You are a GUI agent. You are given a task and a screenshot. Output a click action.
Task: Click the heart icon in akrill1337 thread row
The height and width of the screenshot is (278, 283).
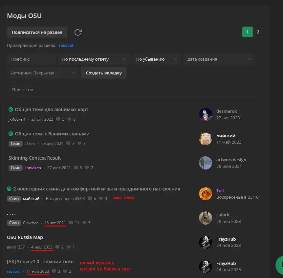click(x=68, y=247)
